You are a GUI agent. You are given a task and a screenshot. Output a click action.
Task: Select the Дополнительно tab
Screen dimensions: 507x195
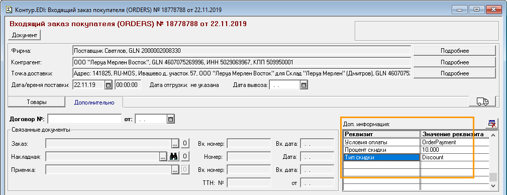(x=94, y=103)
